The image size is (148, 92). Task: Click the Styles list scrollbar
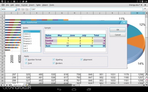[41, 39]
